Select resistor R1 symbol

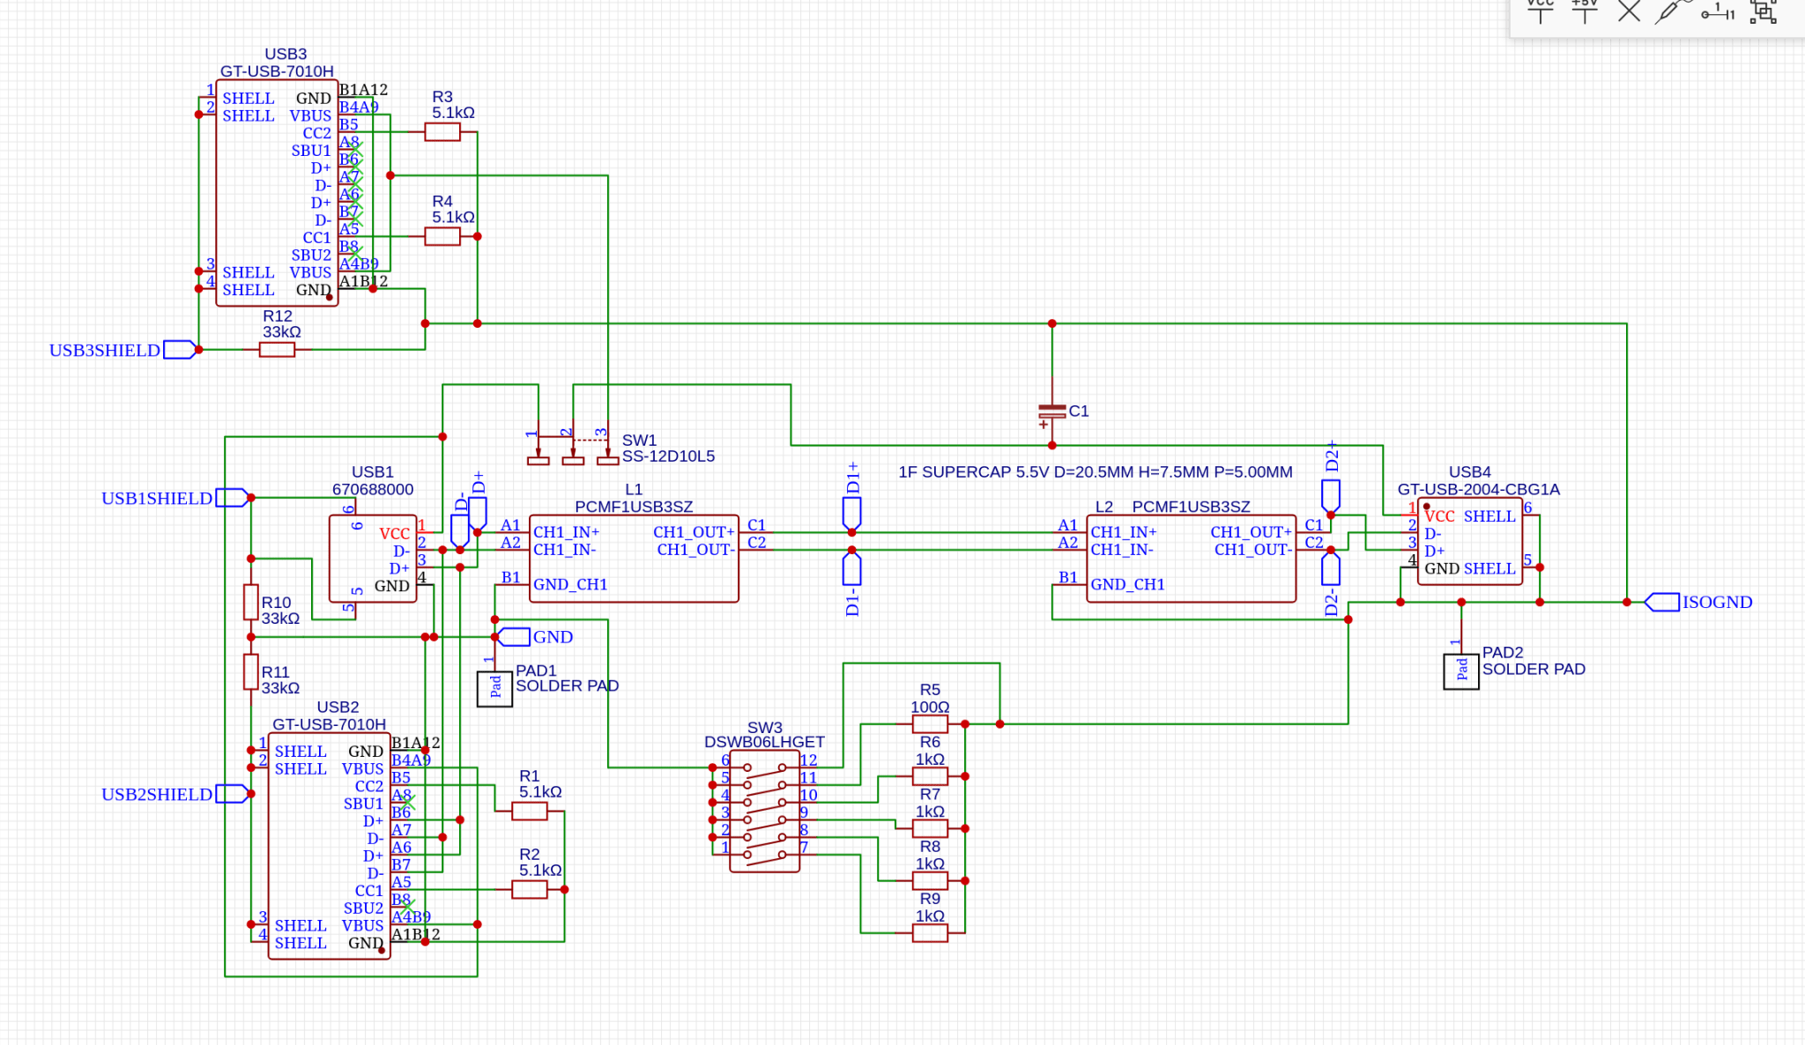pyautogui.click(x=529, y=812)
